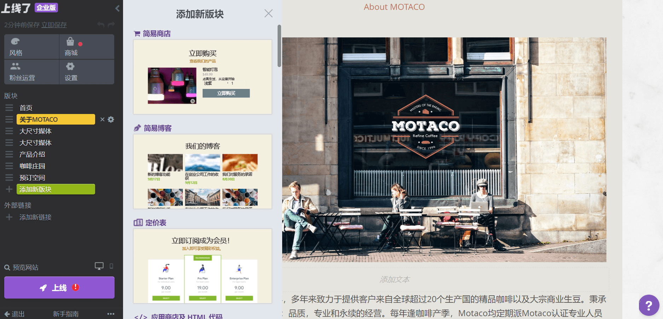Open the 风格 style panel
The height and width of the screenshot is (319, 663).
click(31, 47)
